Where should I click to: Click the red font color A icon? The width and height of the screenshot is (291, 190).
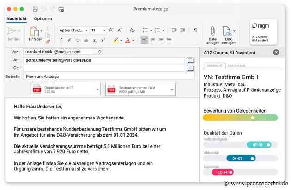pos(127,40)
